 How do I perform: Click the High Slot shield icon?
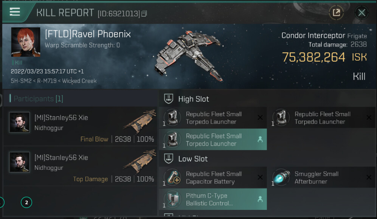point(168,99)
